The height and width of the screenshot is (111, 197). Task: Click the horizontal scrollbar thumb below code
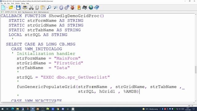pos(29,103)
